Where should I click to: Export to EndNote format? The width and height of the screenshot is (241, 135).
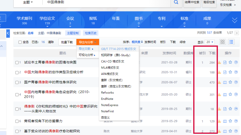(107, 99)
